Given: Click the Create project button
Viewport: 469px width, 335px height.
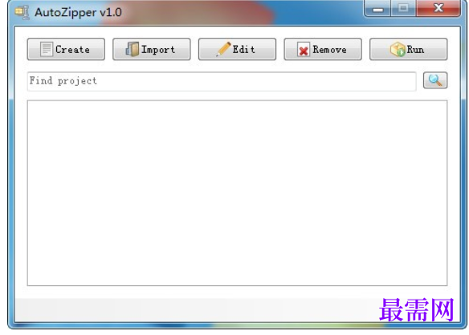Looking at the screenshot, I should coord(66,49).
